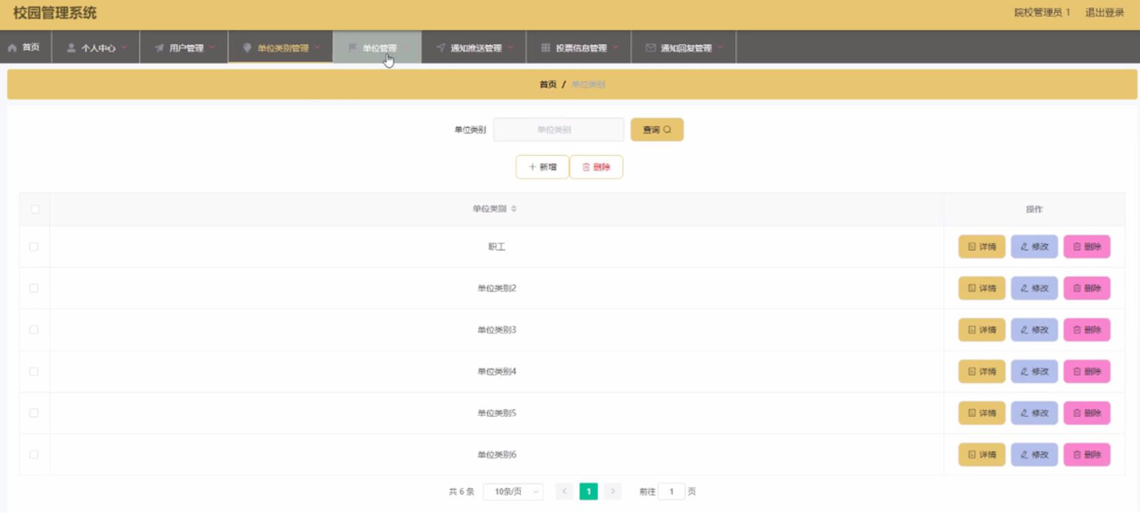Expand the 投票信息管理 menu arrow
Screen dimensions: 1140x513
pos(616,47)
